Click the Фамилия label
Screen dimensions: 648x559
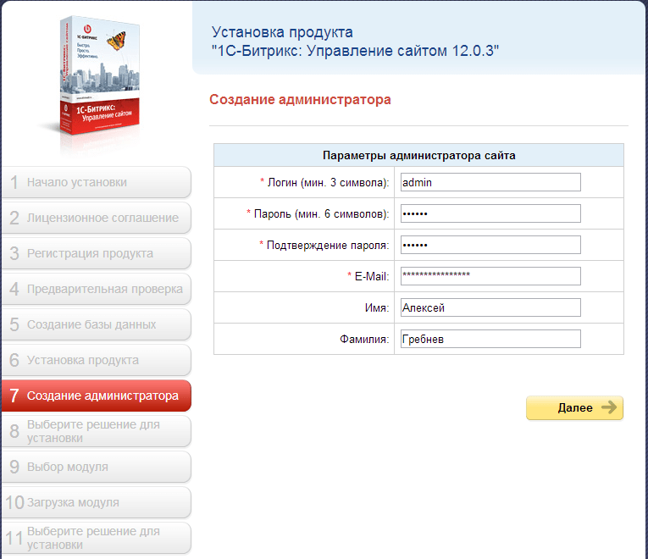tap(364, 339)
